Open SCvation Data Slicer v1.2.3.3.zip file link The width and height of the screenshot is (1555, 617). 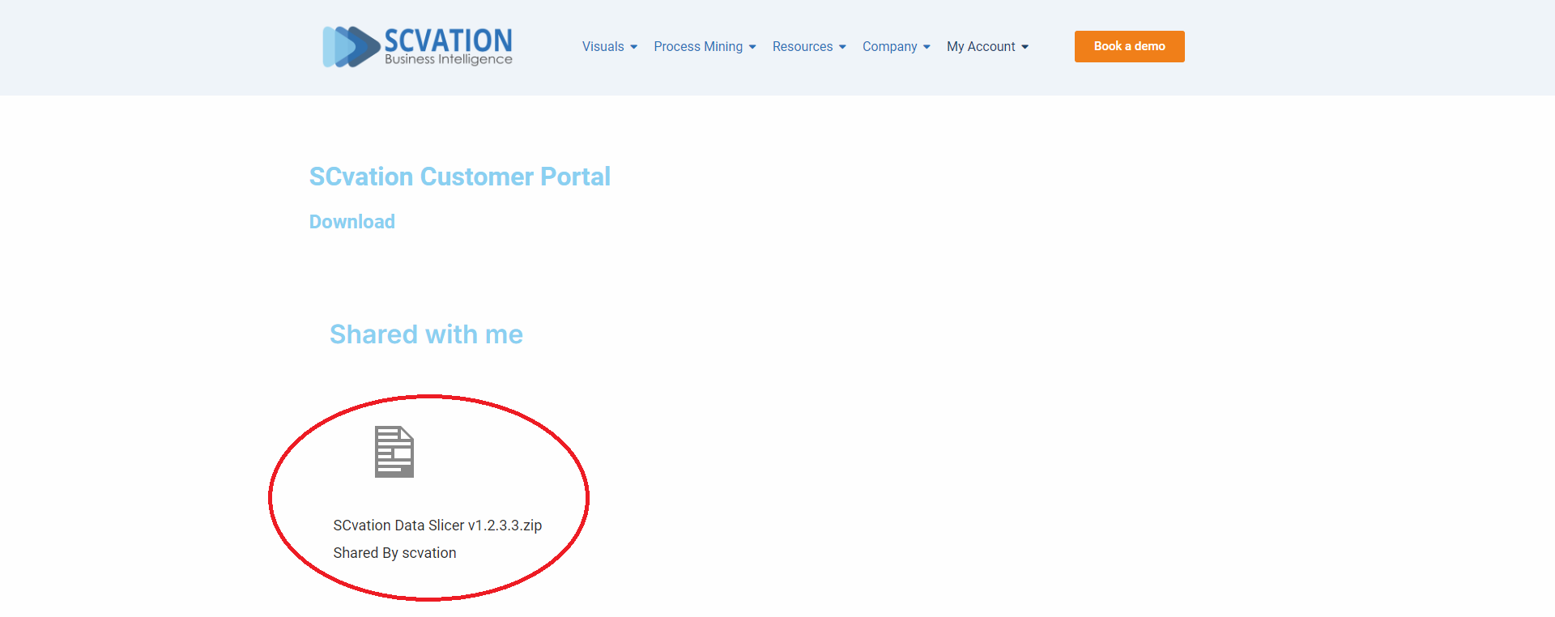click(x=437, y=526)
